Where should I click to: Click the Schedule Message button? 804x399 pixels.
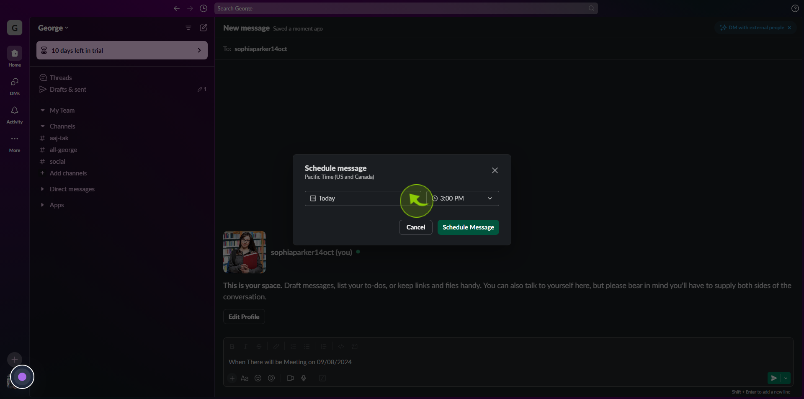[468, 227]
